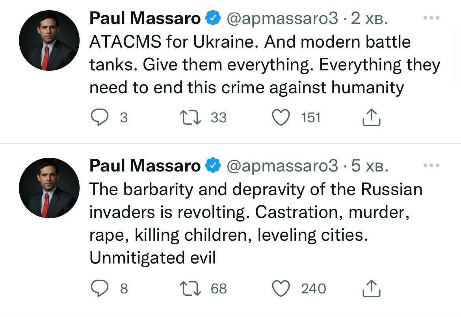The image size is (461, 317).
Task: Click the verified badge on the first tweet
Action: click(x=213, y=19)
